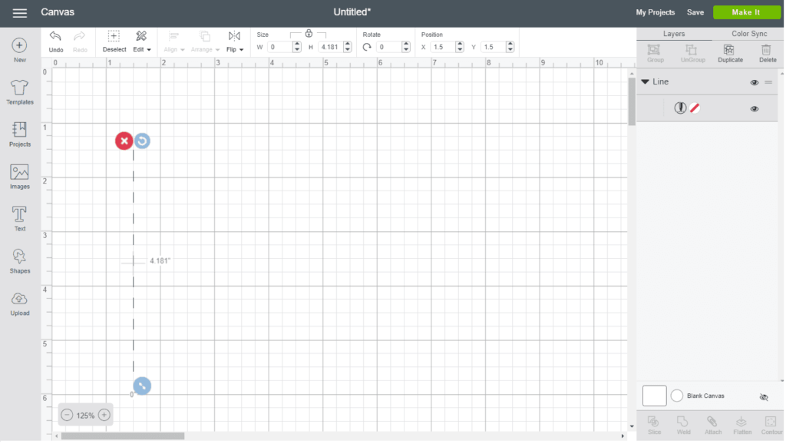Delete the selected layer

(767, 54)
